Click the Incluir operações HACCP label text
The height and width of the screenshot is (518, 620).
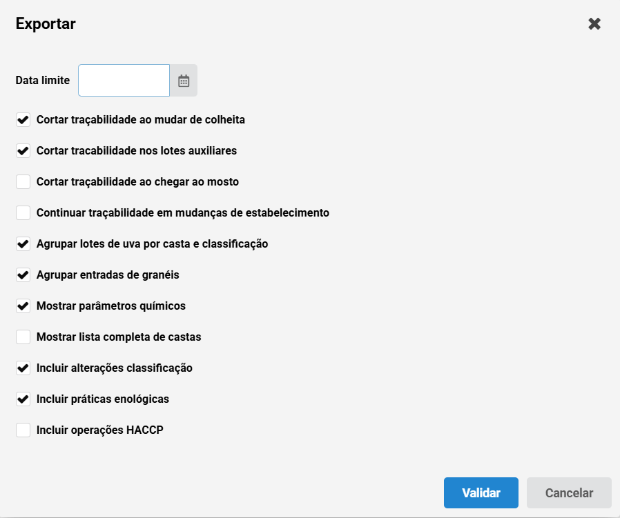click(100, 430)
